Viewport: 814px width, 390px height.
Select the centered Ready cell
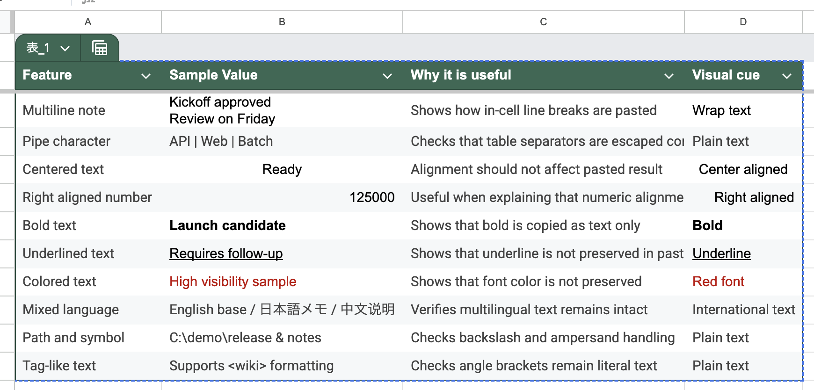(282, 169)
